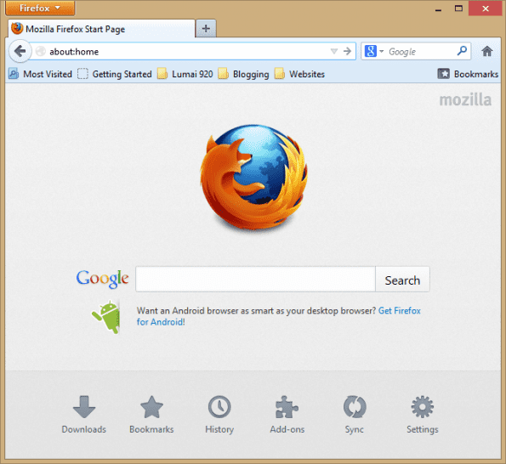Open the Getting Started bookmark

point(115,74)
